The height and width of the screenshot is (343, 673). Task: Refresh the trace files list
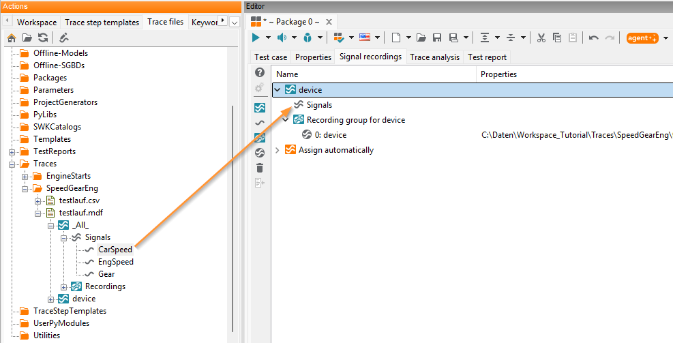[x=43, y=38]
